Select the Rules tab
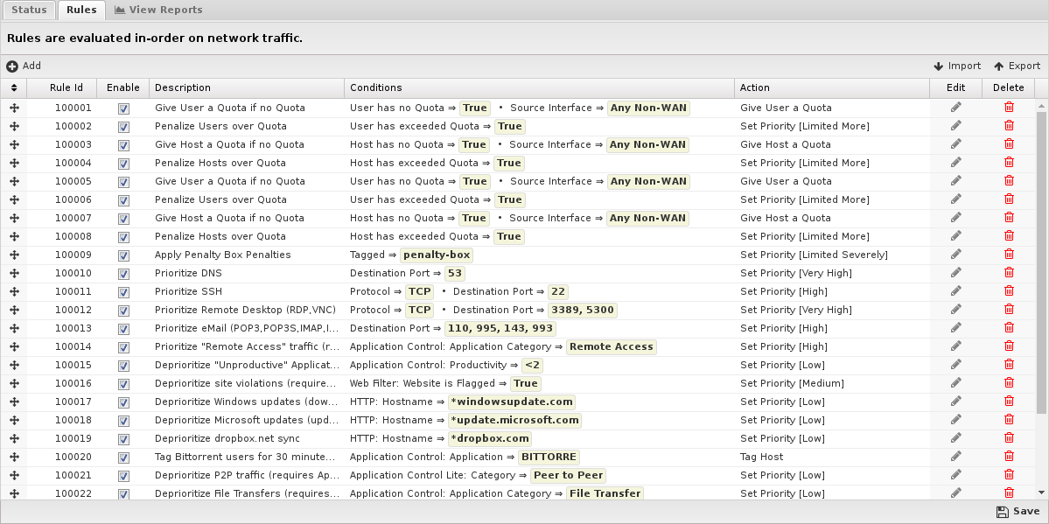The height and width of the screenshot is (524, 1049). 81,10
